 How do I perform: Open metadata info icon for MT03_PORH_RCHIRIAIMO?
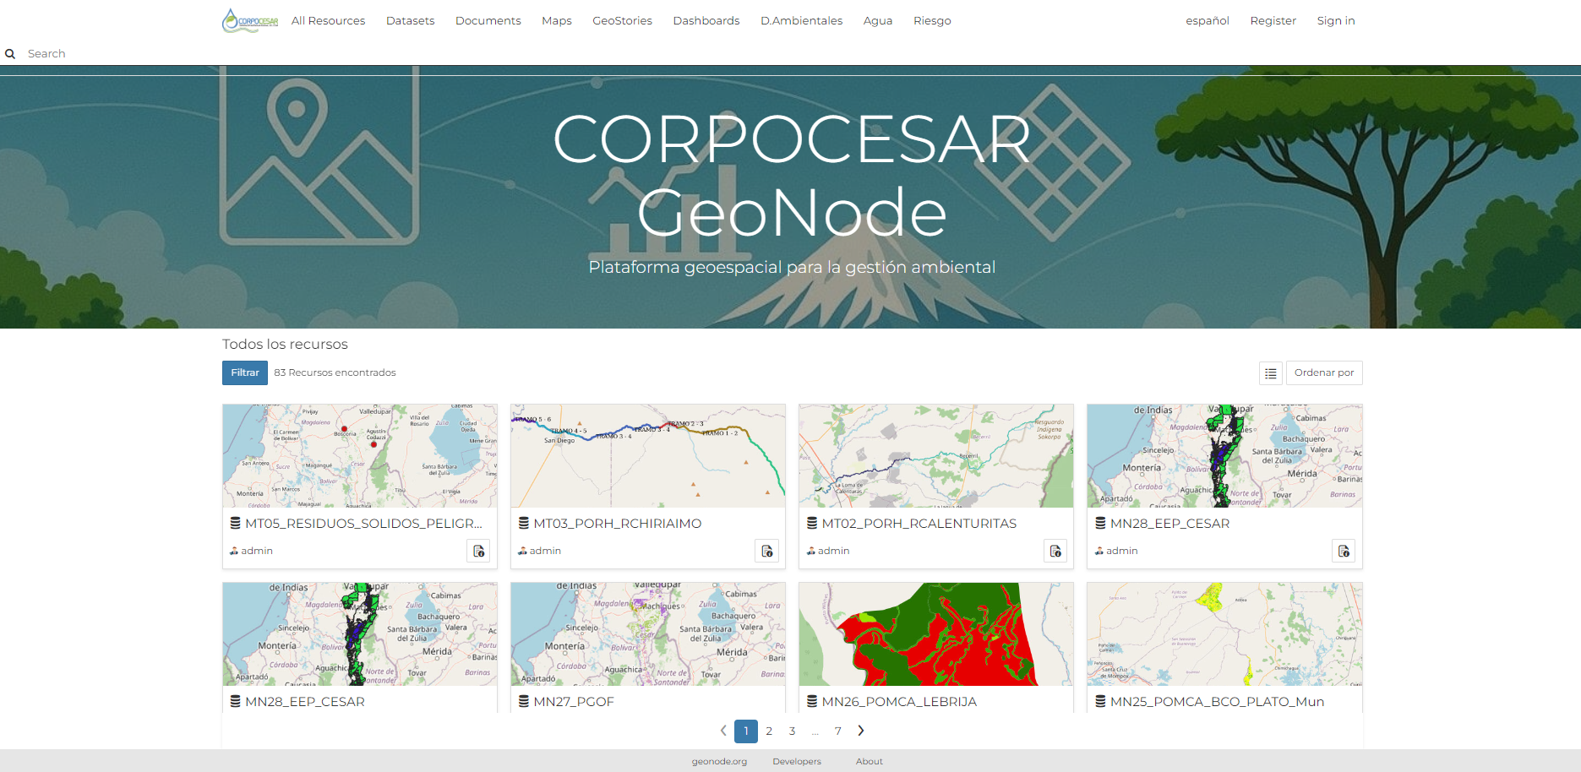(767, 551)
